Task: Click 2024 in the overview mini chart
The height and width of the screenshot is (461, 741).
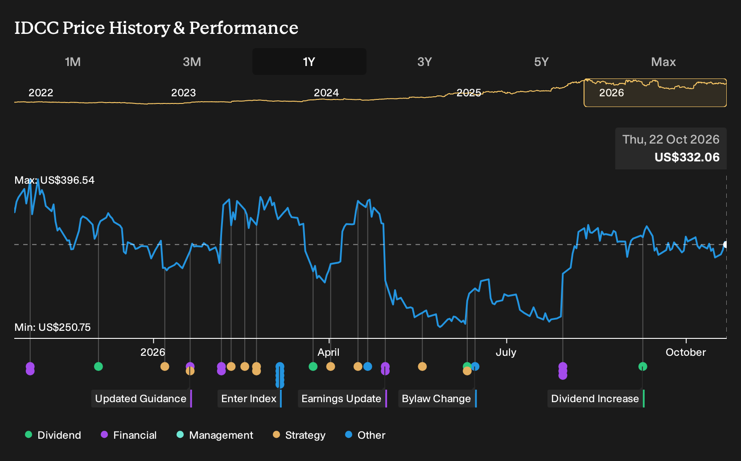Action: click(326, 93)
